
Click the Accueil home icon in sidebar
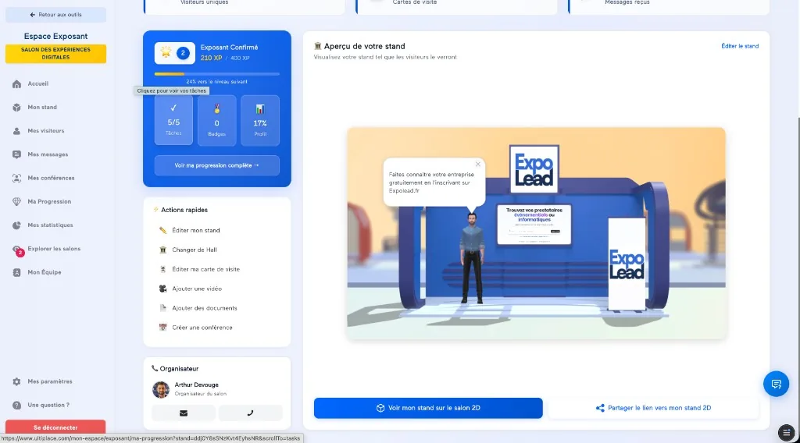pos(17,84)
